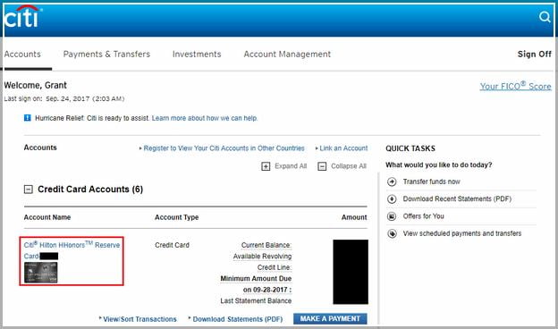Click the scheduled payments tag icon

click(x=392, y=233)
